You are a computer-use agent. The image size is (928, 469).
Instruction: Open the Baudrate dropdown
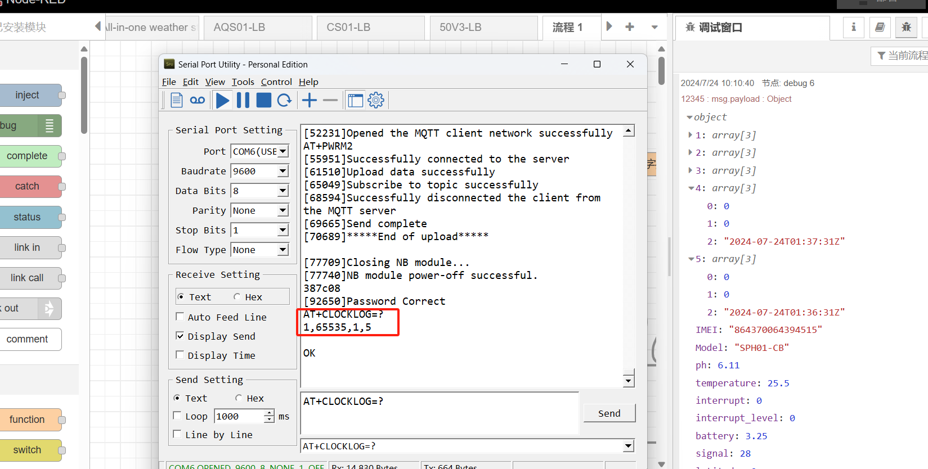(x=283, y=171)
